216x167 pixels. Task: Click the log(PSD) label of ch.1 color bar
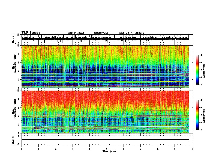click(204, 71)
